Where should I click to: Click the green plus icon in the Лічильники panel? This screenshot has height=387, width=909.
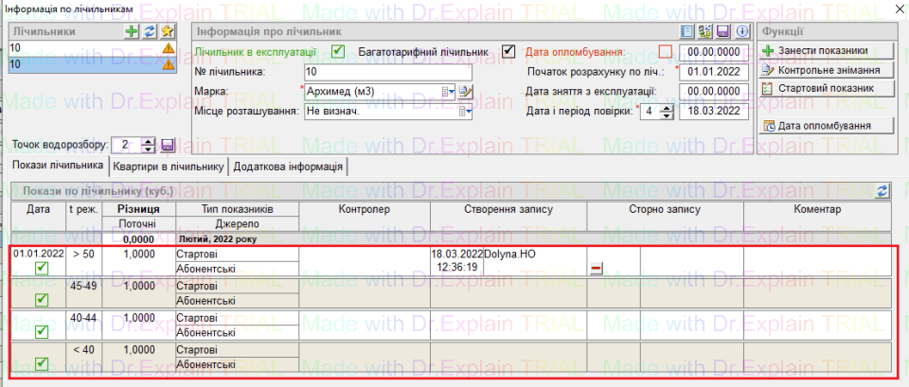point(133,32)
